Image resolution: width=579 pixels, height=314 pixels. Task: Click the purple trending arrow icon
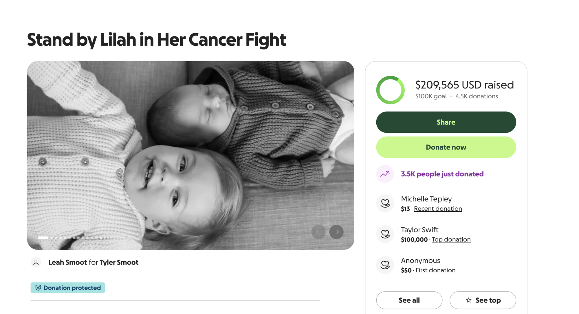(x=385, y=174)
